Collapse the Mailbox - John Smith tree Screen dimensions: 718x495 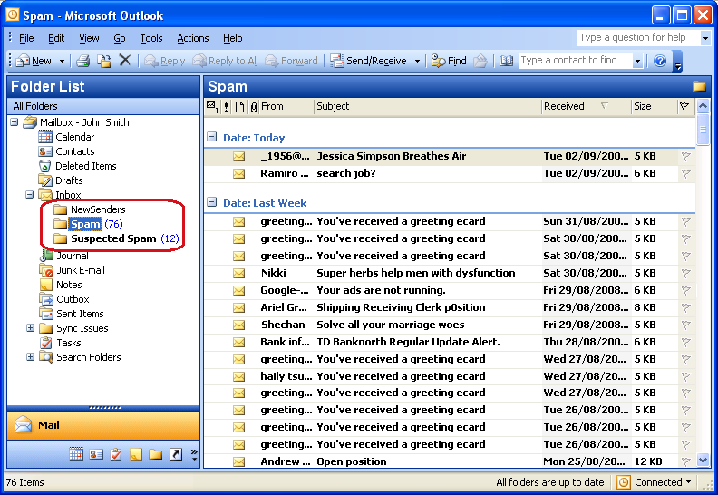coord(15,122)
